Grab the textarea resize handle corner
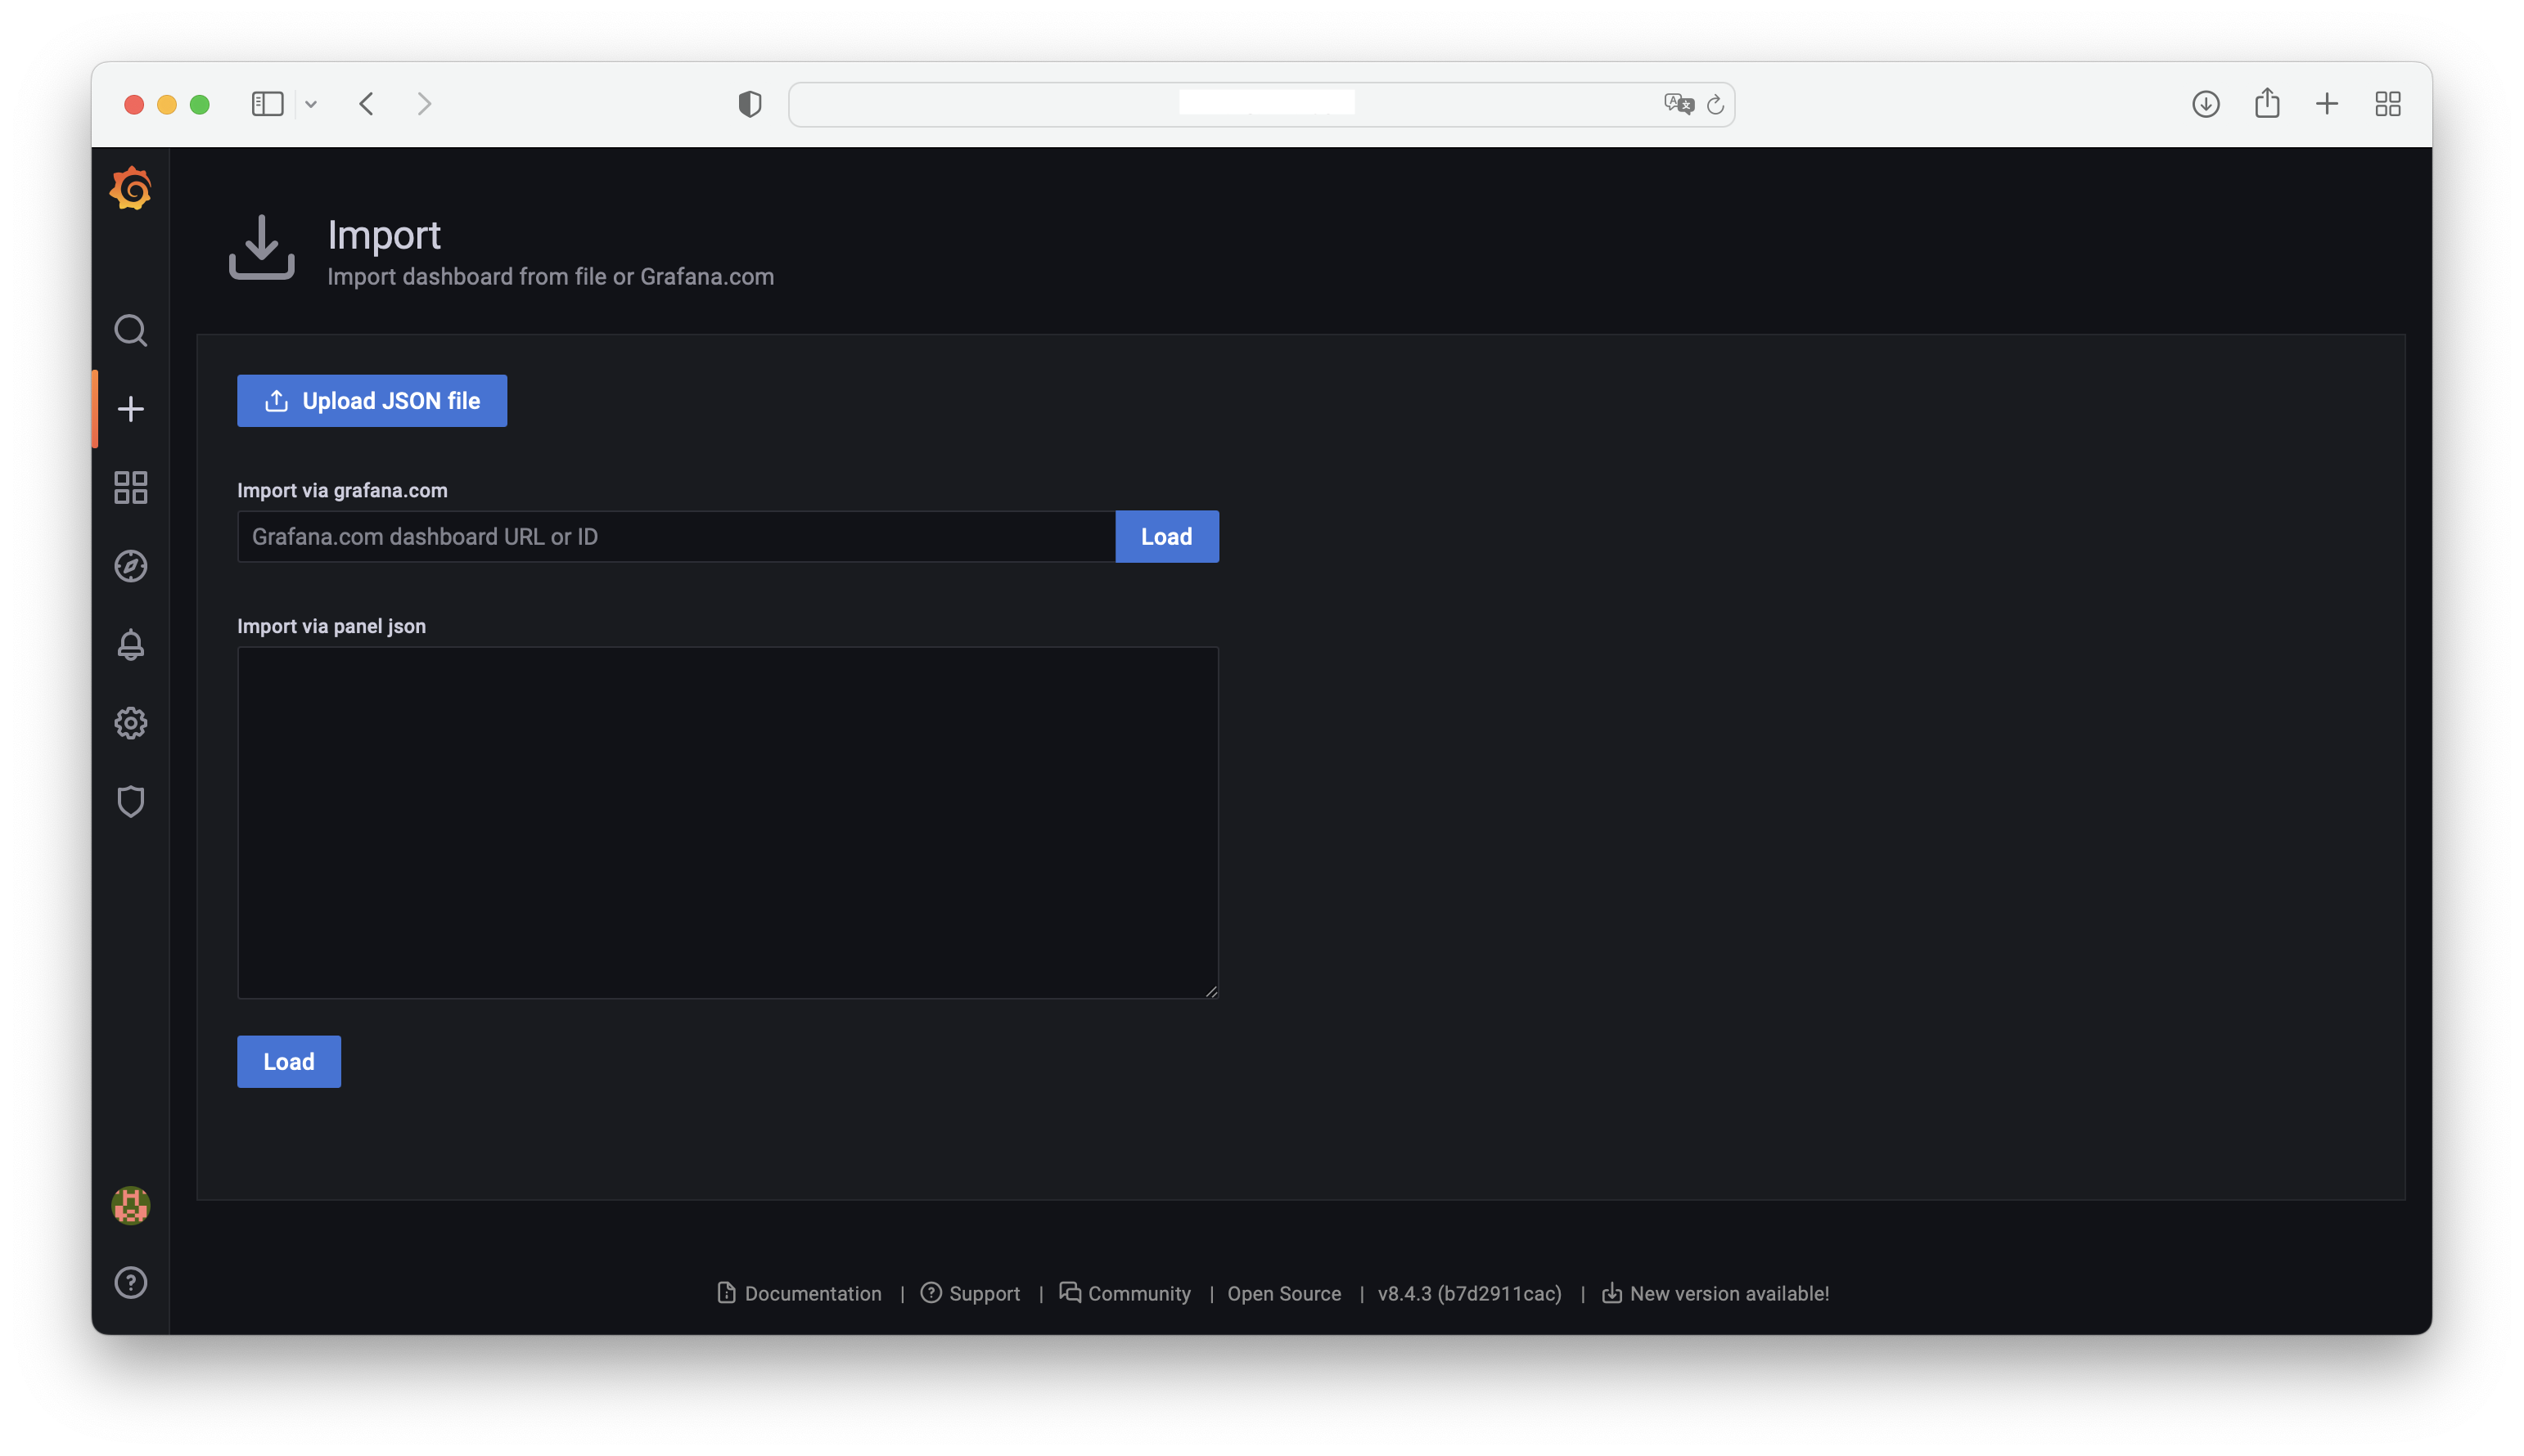 (1210, 991)
